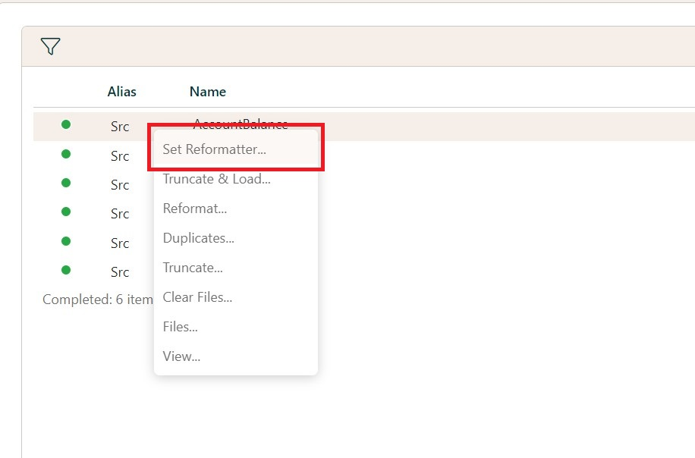
Task: Open the Duplicates... menu option
Action: (x=199, y=238)
